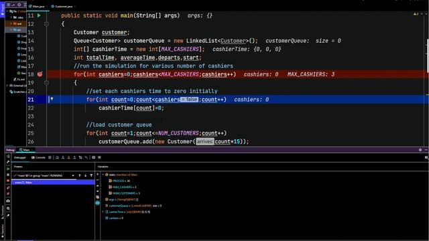
Task: Resume program with green arrow icon
Action: [x=8, y=169]
